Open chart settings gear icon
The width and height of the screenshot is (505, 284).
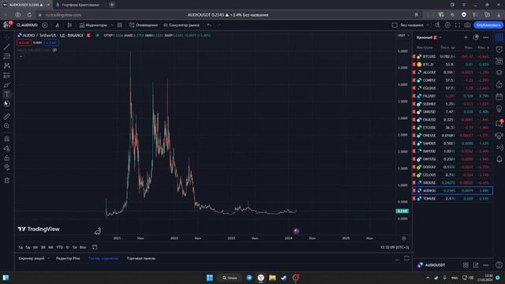tap(447, 25)
